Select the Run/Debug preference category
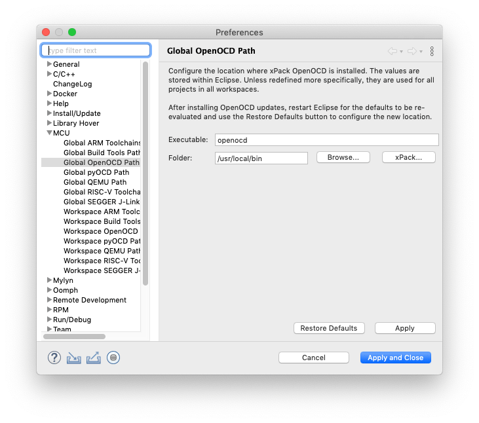Image resolution: width=479 pixels, height=423 pixels. 72,320
